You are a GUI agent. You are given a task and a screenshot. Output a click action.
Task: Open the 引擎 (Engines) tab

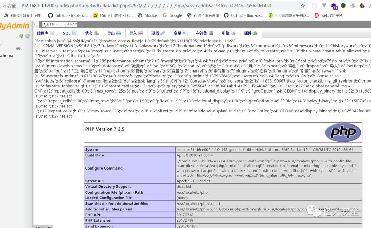point(228,33)
